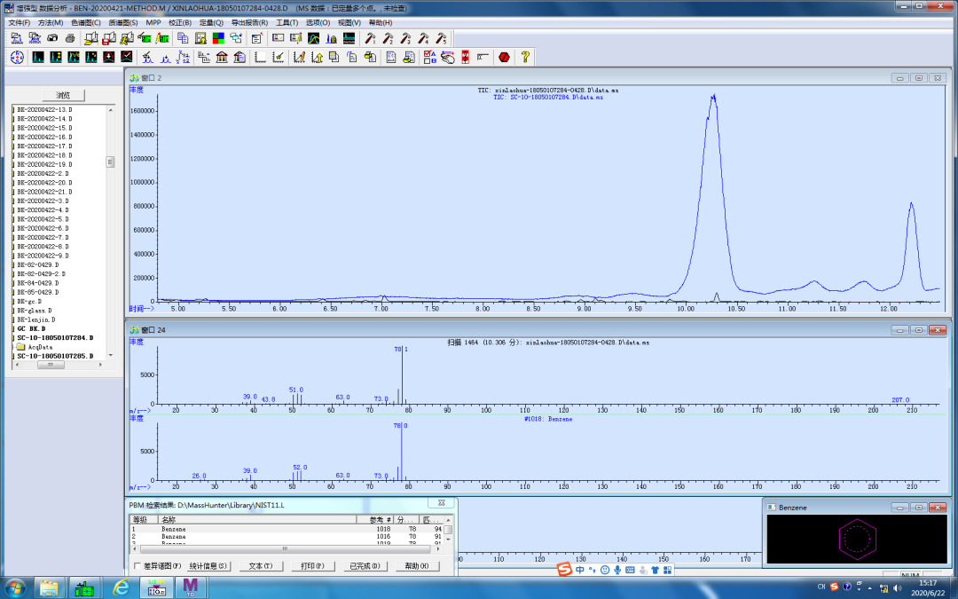Click the red-green-blue color squares icon
The image size is (958, 599).
pos(219,38)
